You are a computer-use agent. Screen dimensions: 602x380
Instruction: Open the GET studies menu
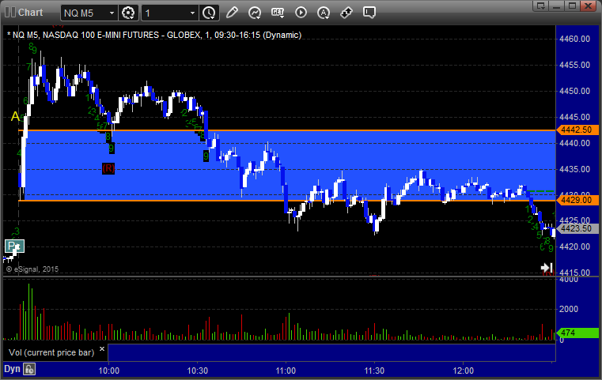click(x=278, y=13)
